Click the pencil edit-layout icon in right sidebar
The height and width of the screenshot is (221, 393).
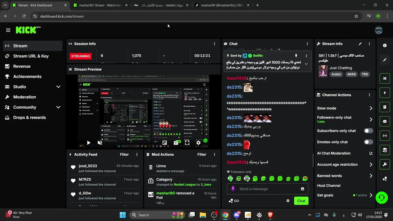pos(385,60)
